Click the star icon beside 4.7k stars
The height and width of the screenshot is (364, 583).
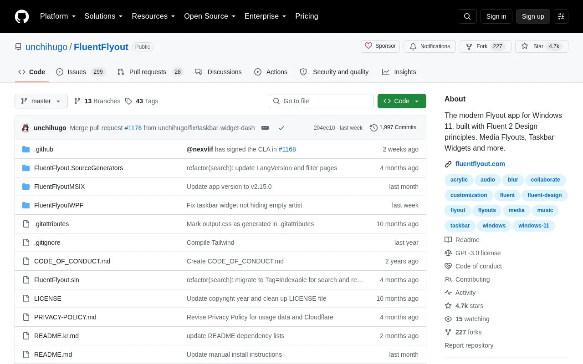click(x=448, y=306)
